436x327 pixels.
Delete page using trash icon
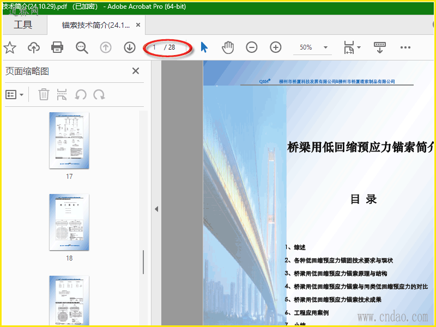pyautogui.click(x=44, y=94)
